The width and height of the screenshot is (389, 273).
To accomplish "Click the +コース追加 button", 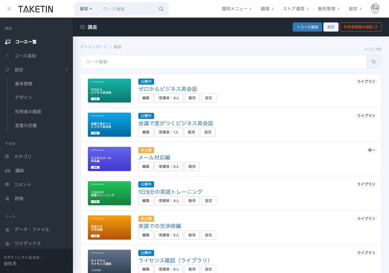I will point(307,27).
